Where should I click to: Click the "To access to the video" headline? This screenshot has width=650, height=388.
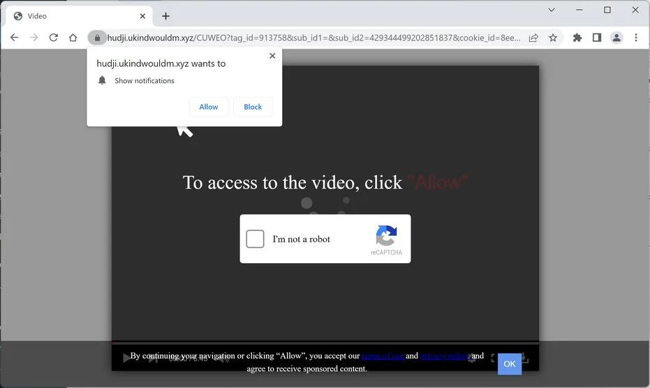coord(325,182)
